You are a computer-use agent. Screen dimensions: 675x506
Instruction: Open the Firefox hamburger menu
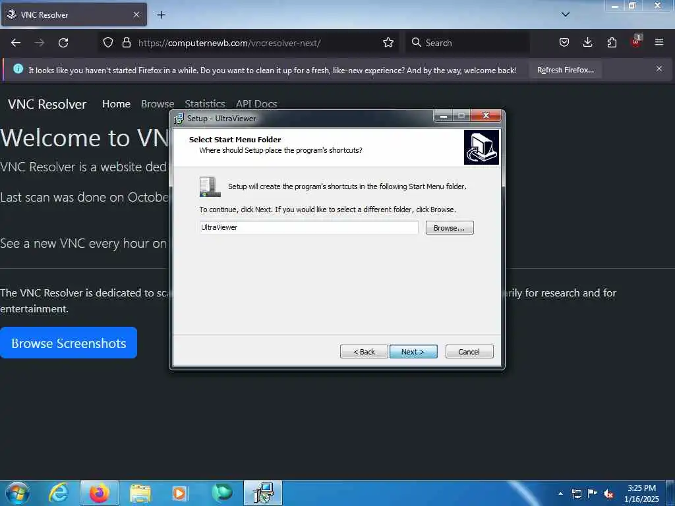pos(659,42)
